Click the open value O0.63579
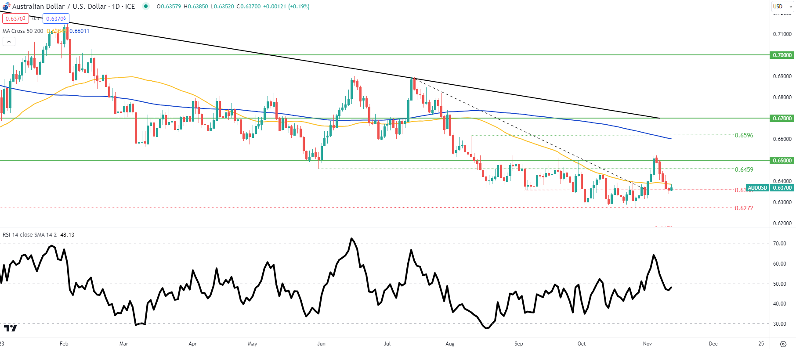 click(169, 7)
